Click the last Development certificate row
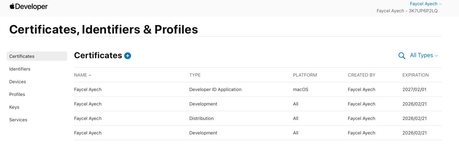This screenshot has width=459, height=157. tap(203, 133)
